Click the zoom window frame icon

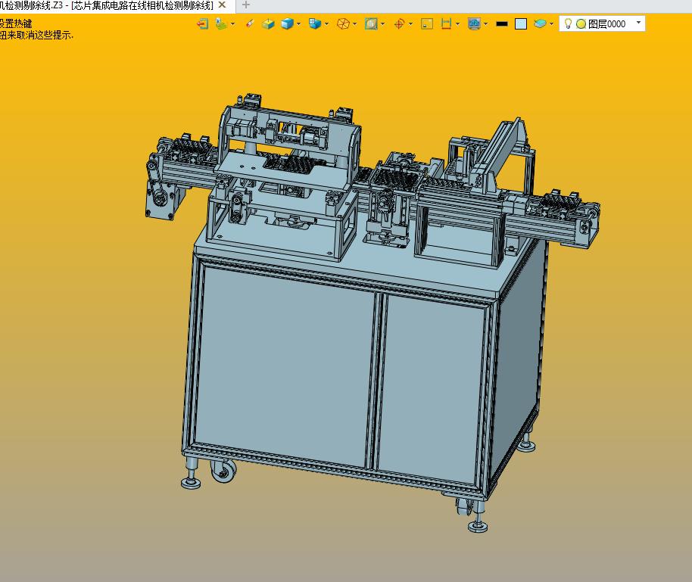(371, 23)
